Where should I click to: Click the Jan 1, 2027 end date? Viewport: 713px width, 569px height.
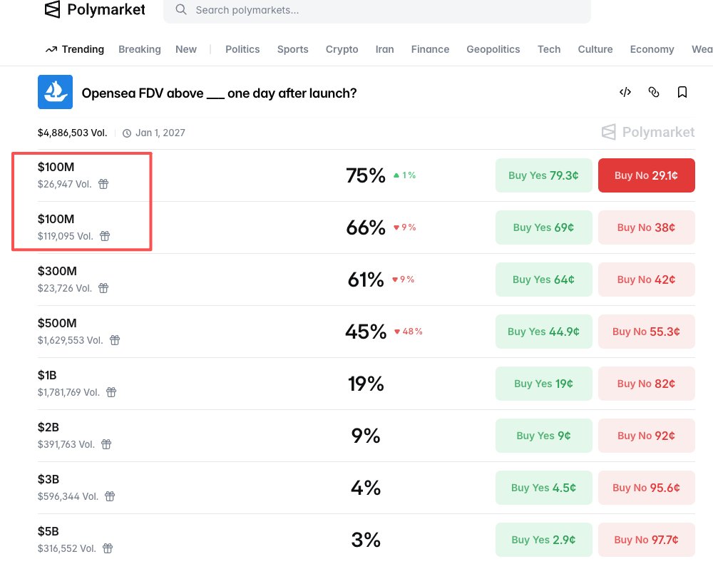160,133
